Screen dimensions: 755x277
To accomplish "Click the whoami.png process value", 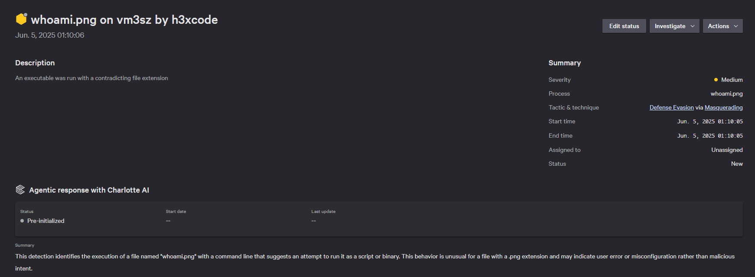I will (x=726, y=93).
